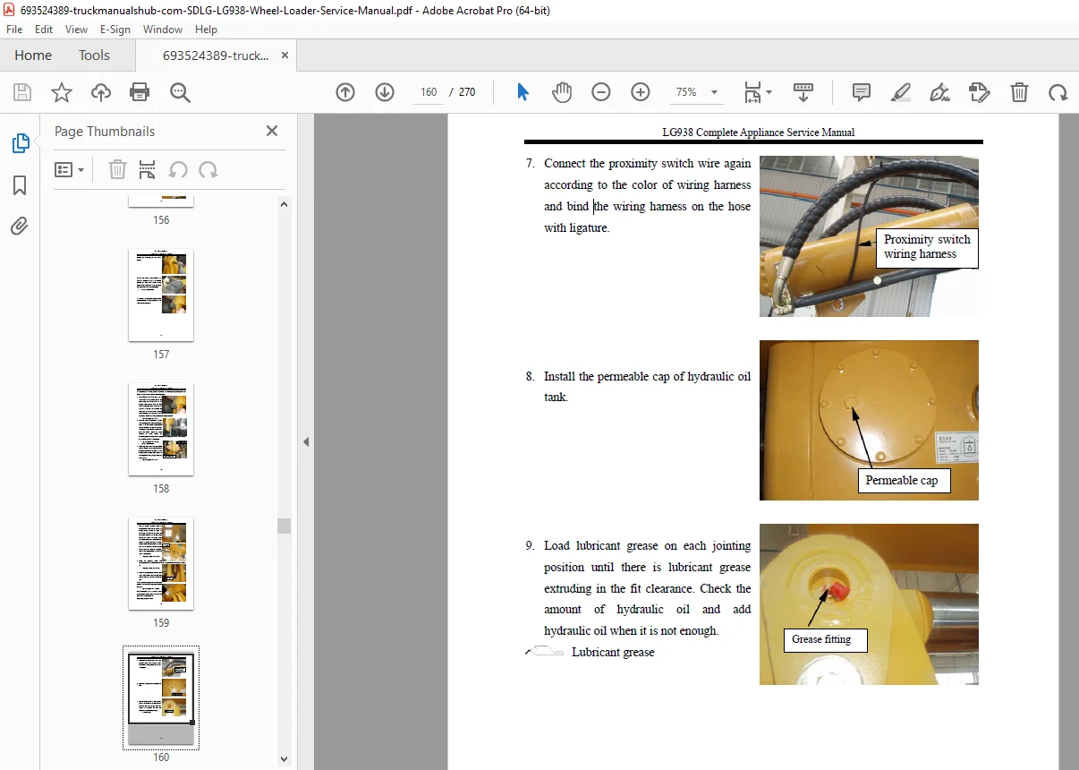Select the page 159 thumbnail
This screenshot has width=1079, height=770.
[x=161, y=564]
